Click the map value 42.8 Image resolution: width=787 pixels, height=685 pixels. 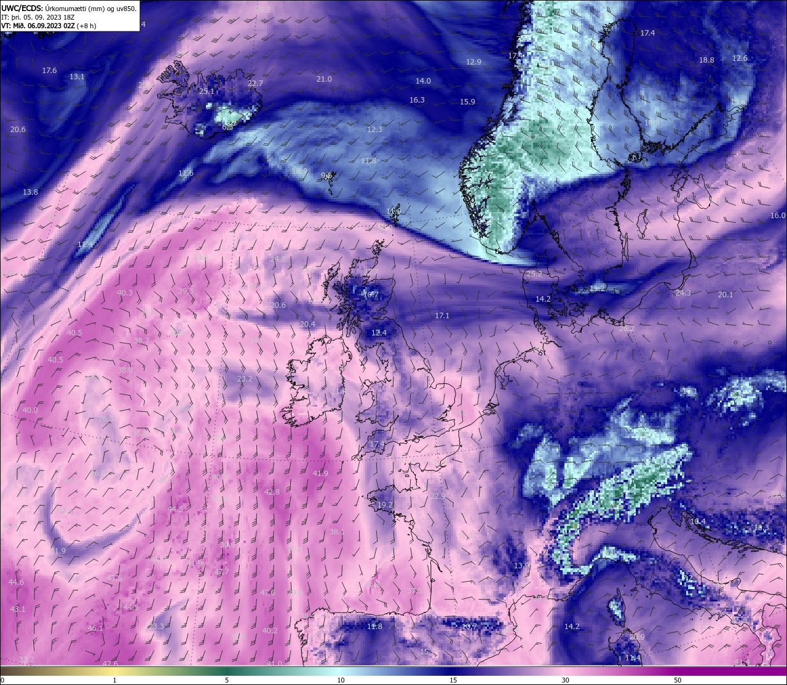272,492
